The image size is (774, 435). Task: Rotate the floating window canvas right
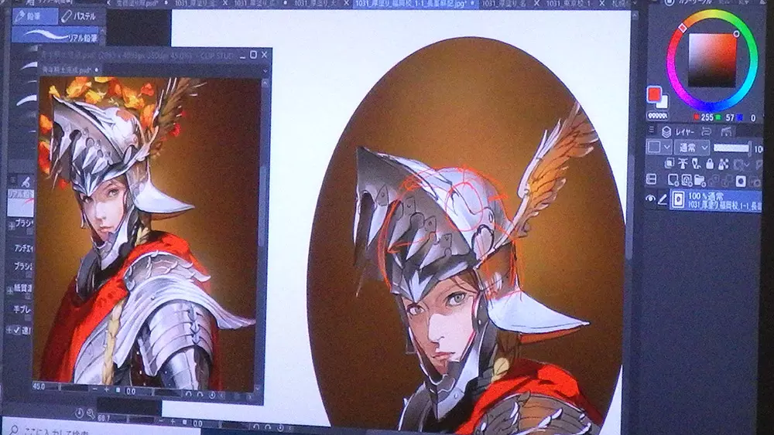tap(200, 395)
